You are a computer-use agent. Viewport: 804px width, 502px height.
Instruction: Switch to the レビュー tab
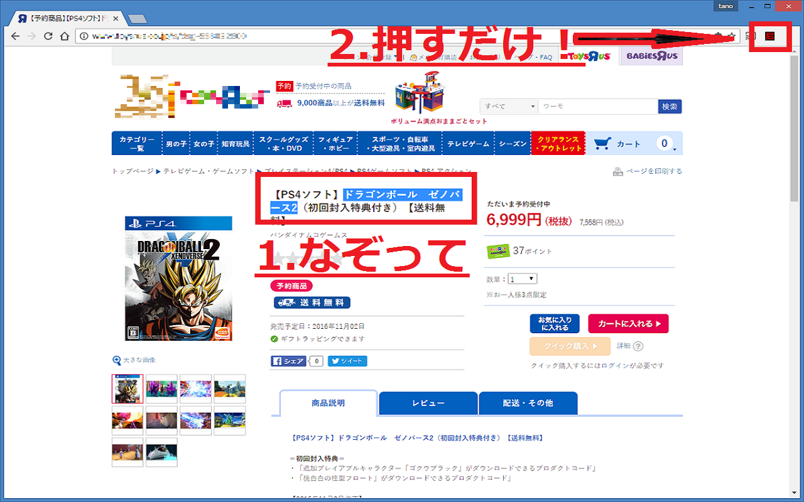[x=428, y=403]
